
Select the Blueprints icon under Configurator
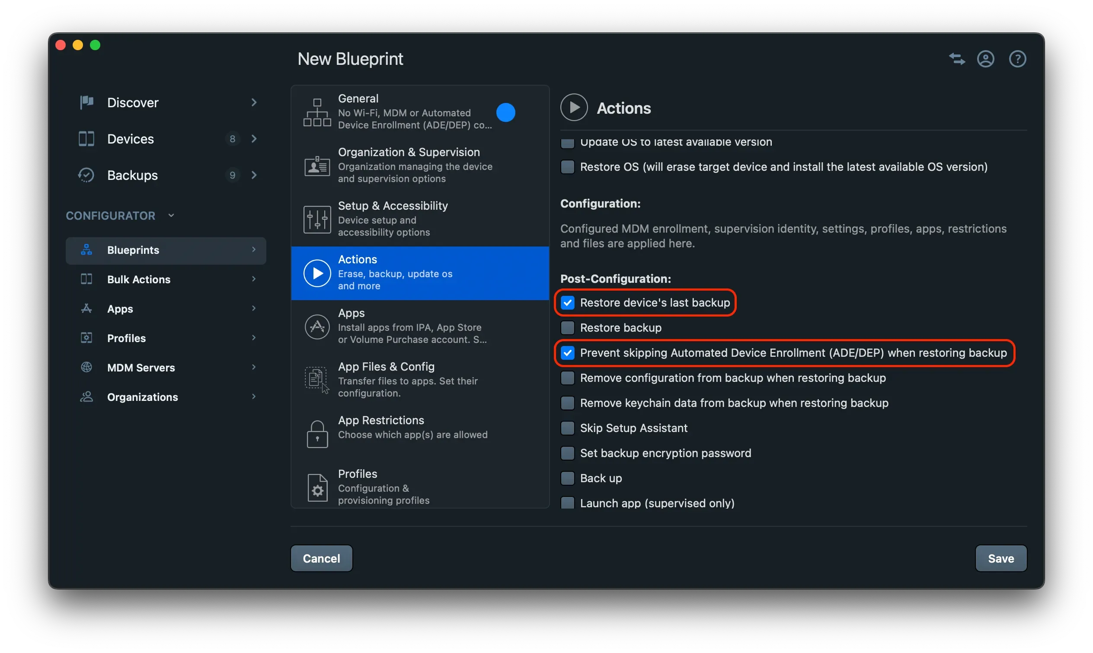point(86,250)
